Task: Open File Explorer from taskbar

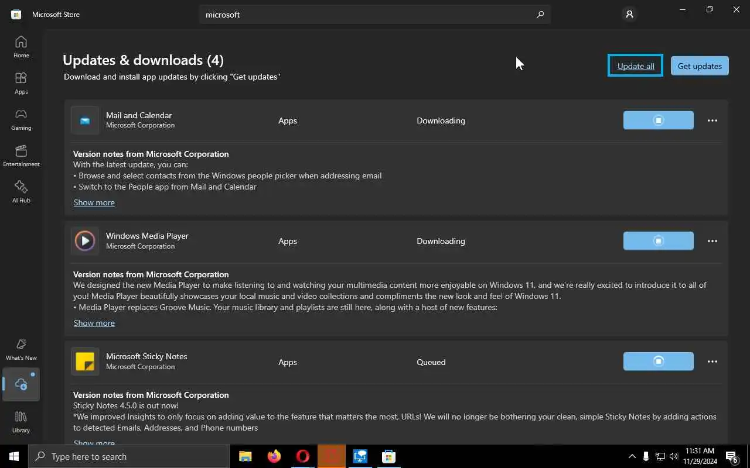Action: pos(246,456)
